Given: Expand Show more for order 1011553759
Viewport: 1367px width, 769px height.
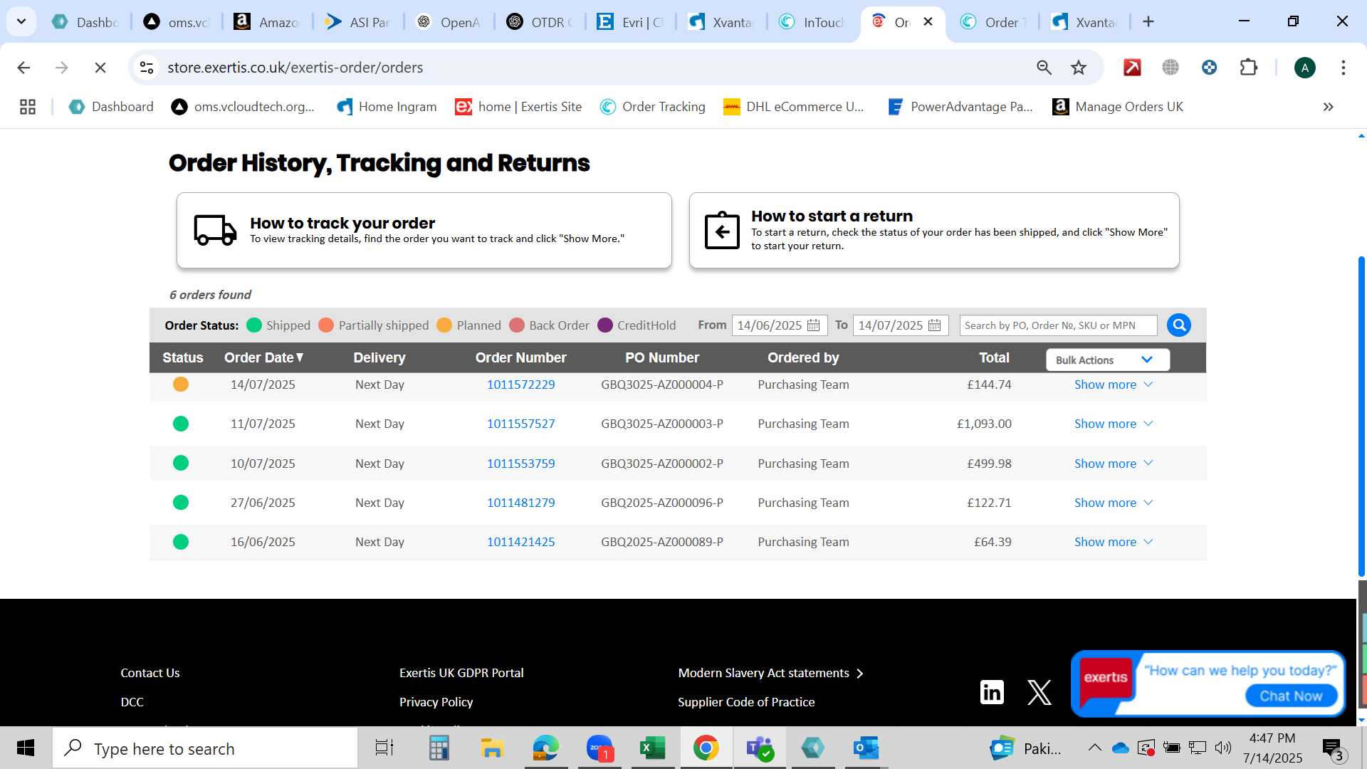Looking at the screenshot, I should tap(1113, 464).
